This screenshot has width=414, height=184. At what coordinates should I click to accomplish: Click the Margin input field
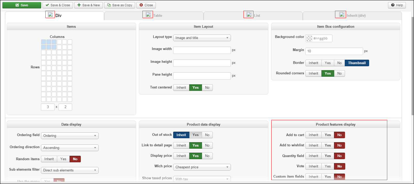coord(334,51)
